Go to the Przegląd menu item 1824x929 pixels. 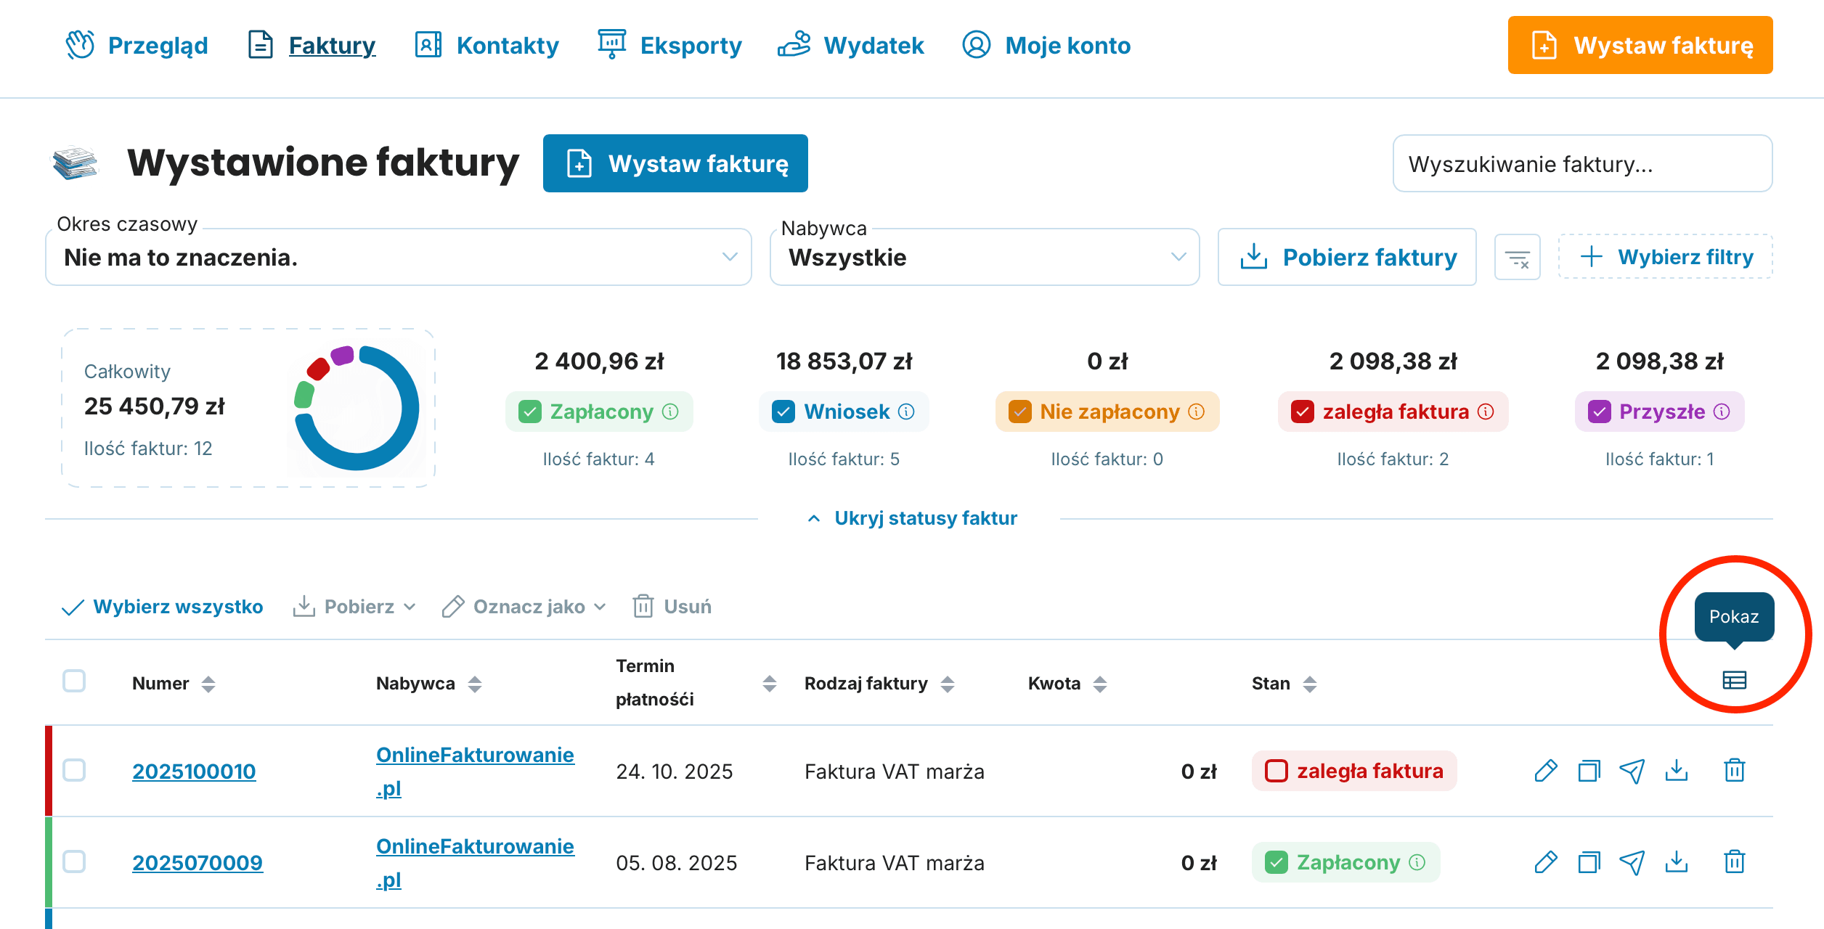(137, 45)
